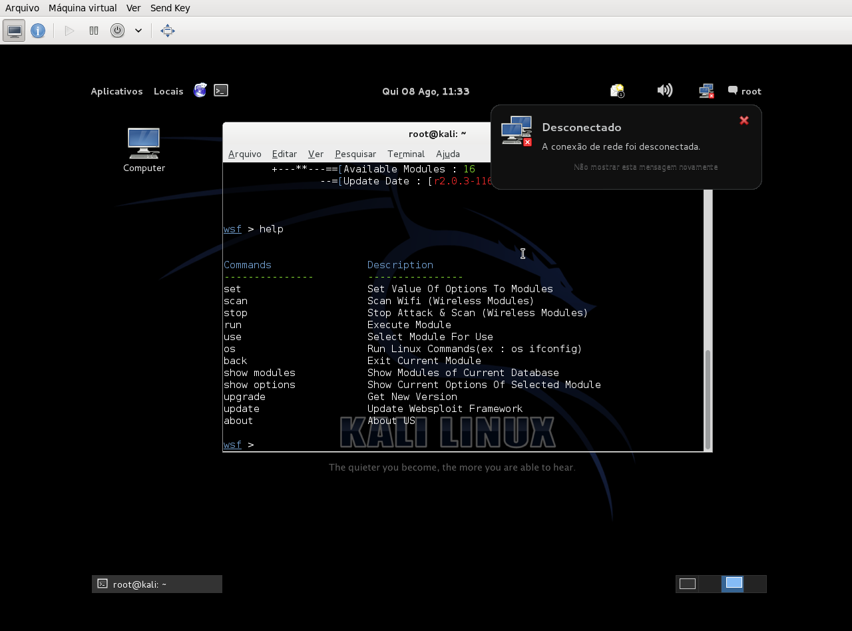Click the disconnected network icon in notification

click(517, 131)
